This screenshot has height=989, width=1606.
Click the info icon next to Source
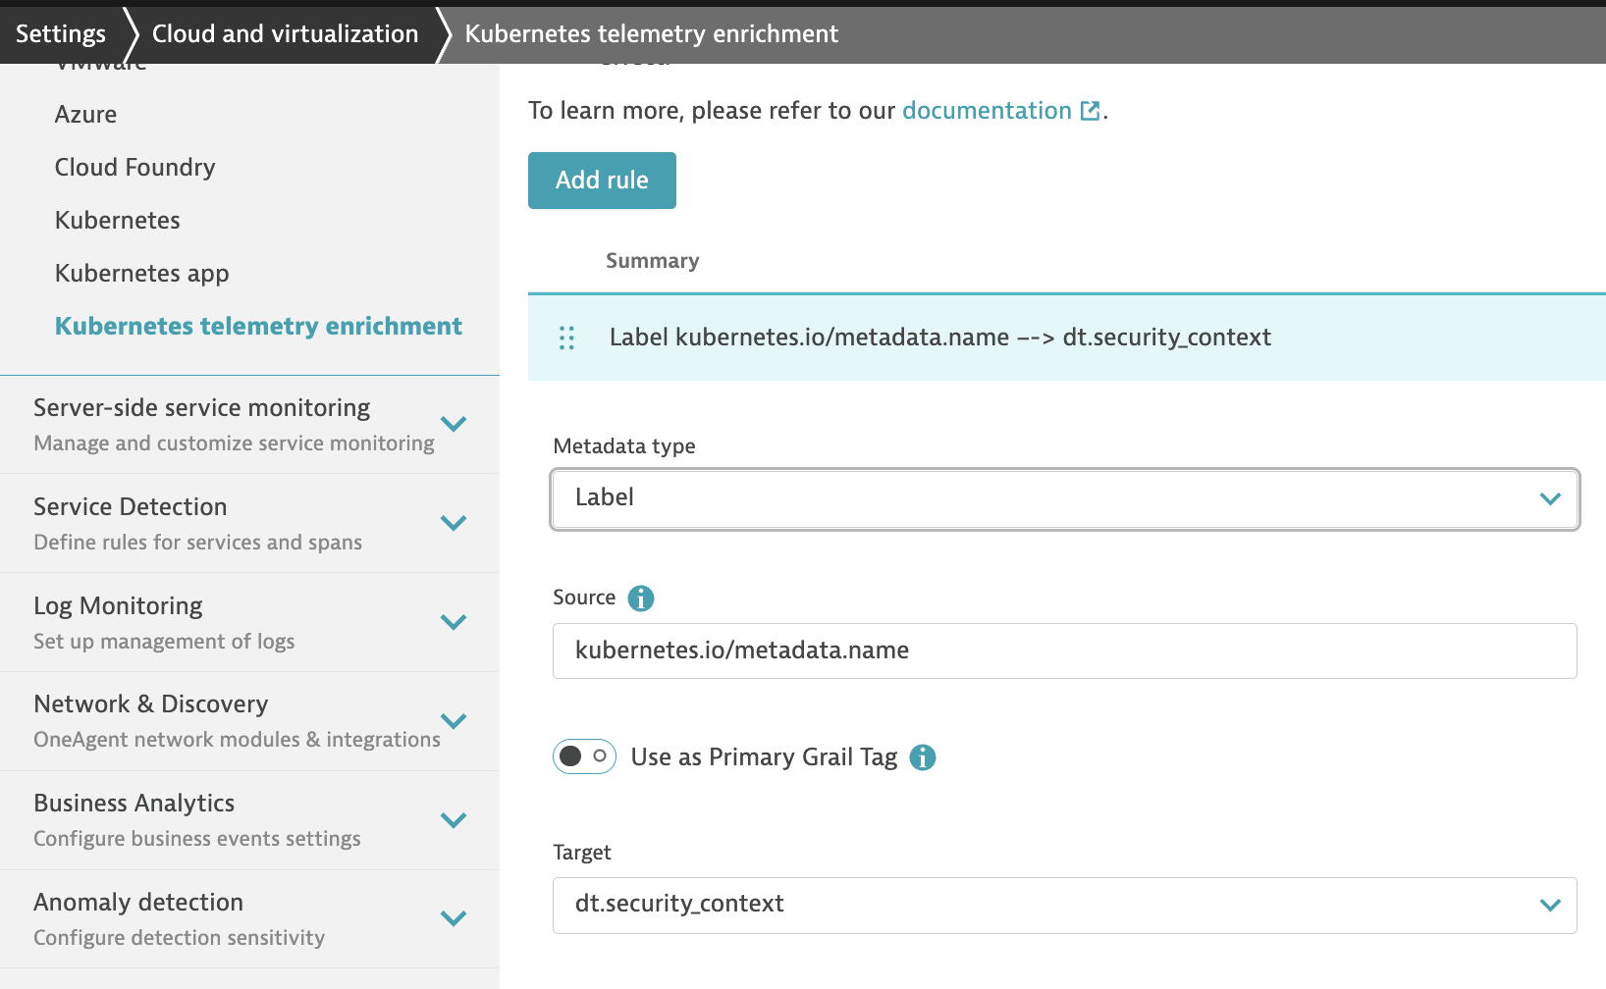(640, 599)
